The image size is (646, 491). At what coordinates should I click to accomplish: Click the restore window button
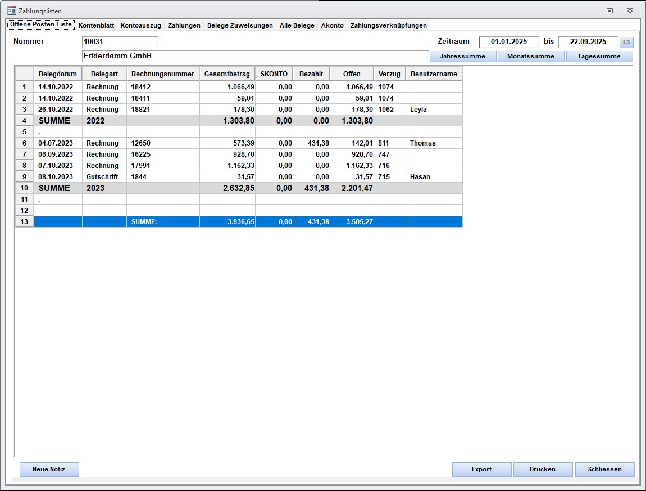click(x=609, y=11)
